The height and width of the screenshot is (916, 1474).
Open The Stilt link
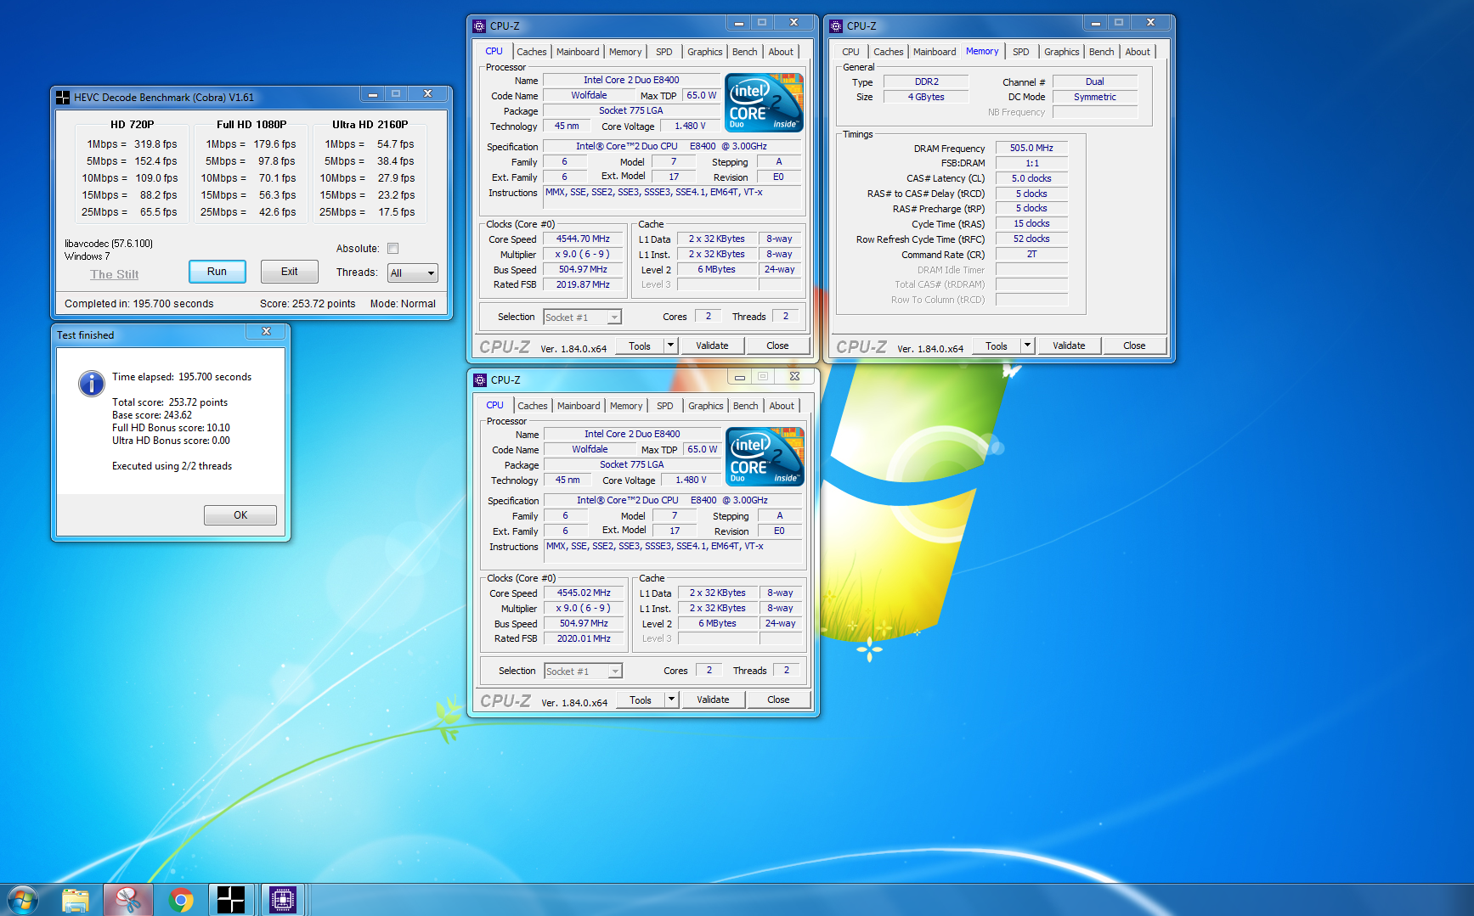114,275
